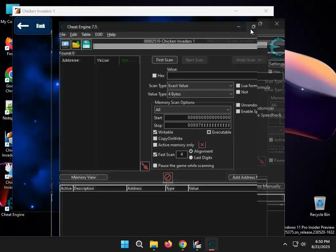Click the Address column header in results

(x=77, y=60)
